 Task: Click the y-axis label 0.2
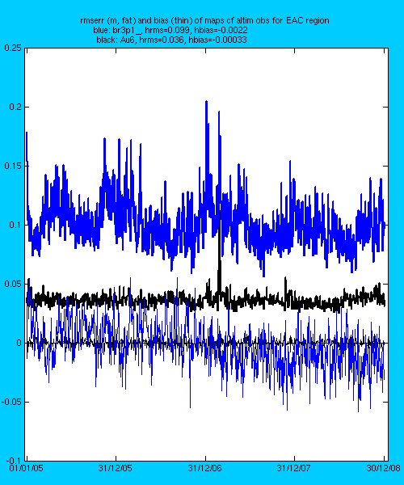coord(15,107)
